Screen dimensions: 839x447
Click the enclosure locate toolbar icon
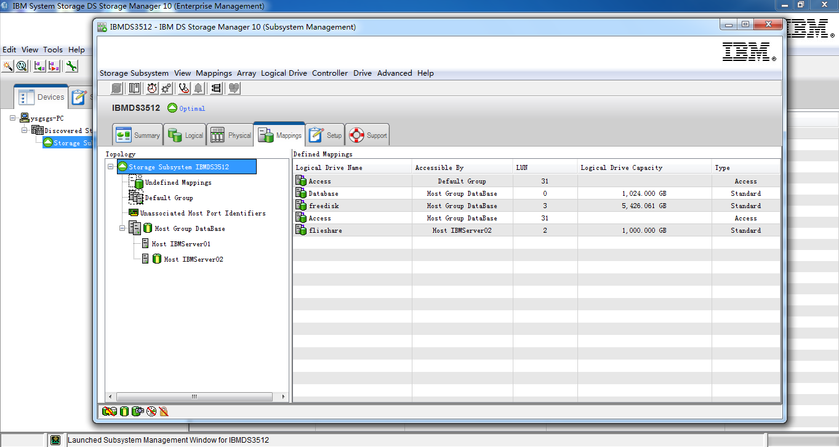tap(216, 88)
